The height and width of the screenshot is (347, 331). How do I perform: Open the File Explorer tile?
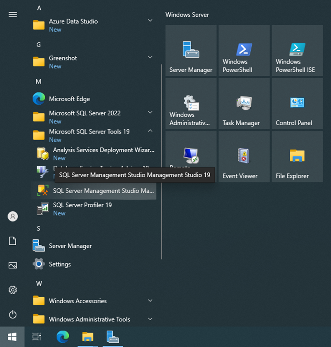[x=297, y=157]
